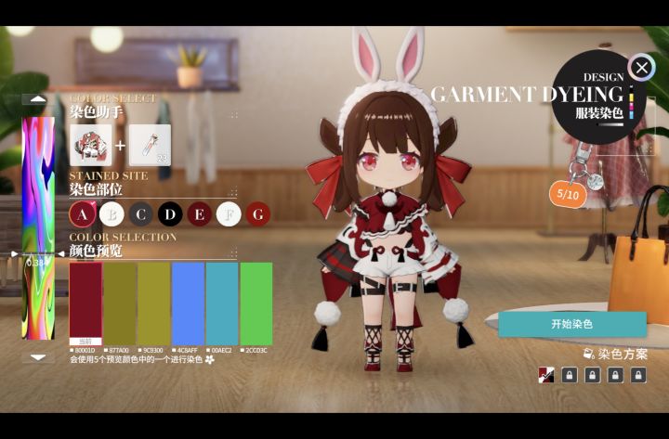Select dye part D

coord(170,214)
